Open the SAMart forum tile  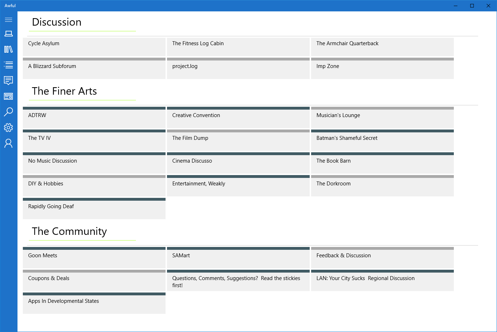coord(238,258)
